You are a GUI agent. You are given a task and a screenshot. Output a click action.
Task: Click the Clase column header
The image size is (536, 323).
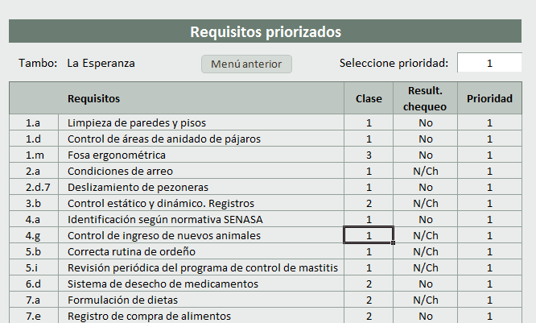tap(369, 98)
